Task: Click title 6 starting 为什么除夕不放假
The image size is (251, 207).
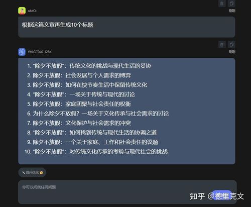Action: pyautogui.click(x=98, y=114)
